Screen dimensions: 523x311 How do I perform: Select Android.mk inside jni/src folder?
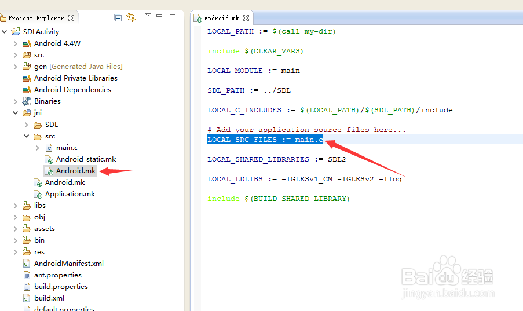click(x=76, y=171)
